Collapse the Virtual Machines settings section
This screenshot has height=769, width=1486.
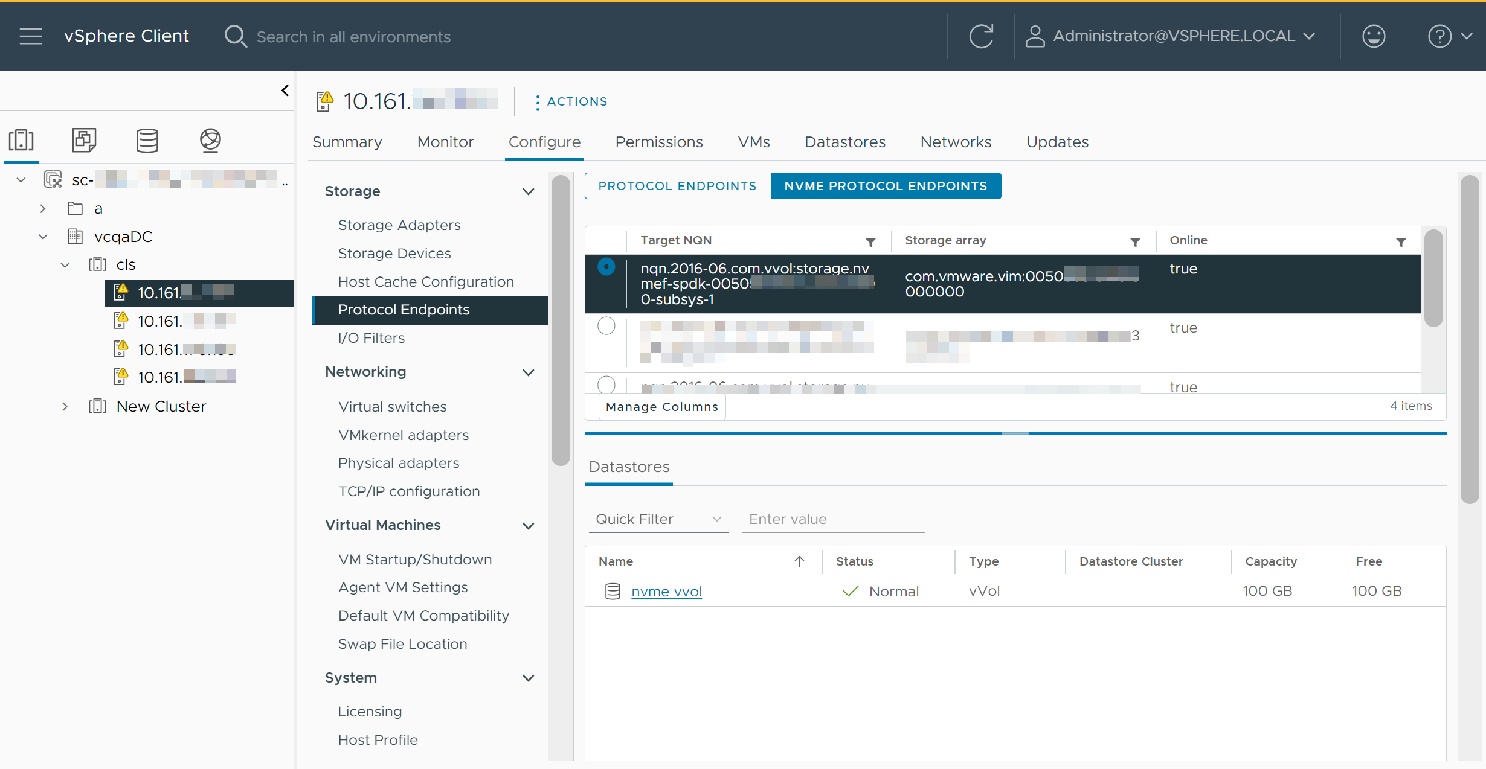coord(528,526)
